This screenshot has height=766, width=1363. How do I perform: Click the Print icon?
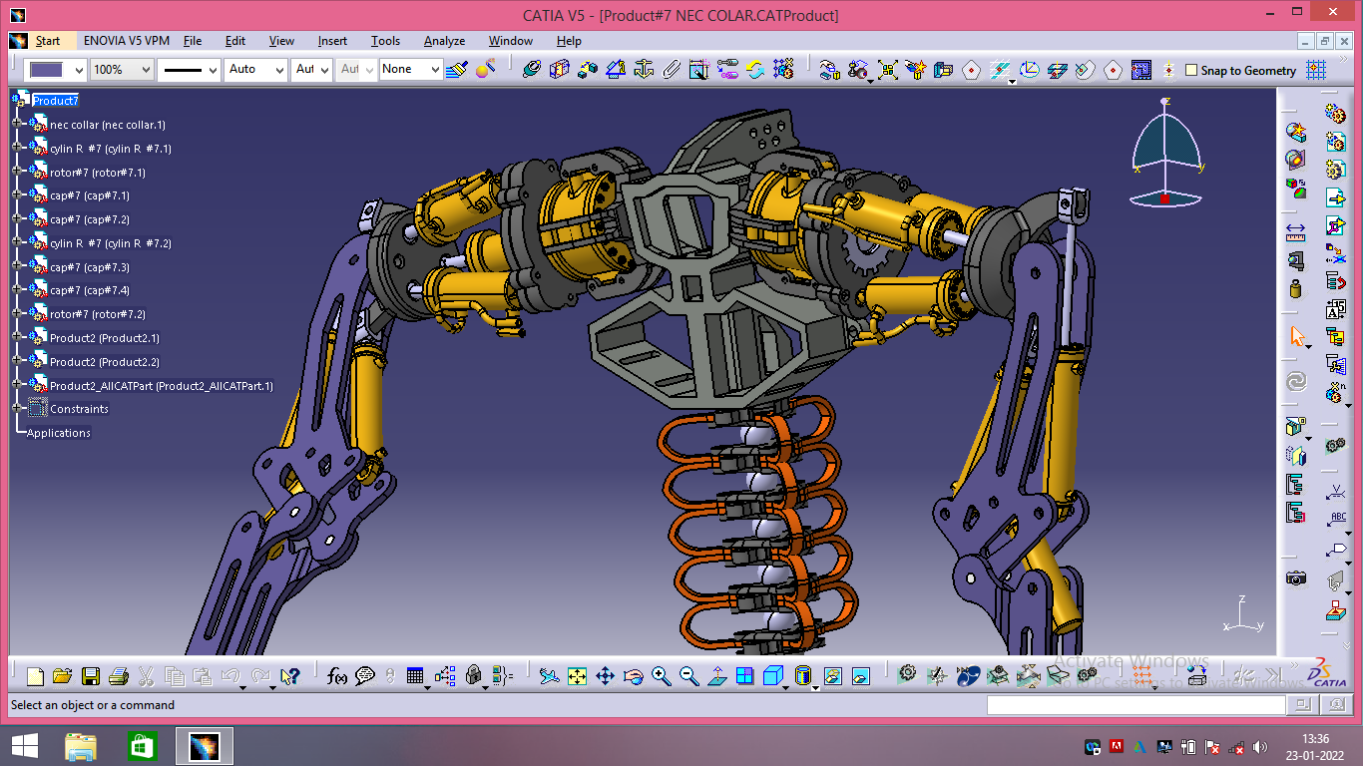(x=118, y=676)
